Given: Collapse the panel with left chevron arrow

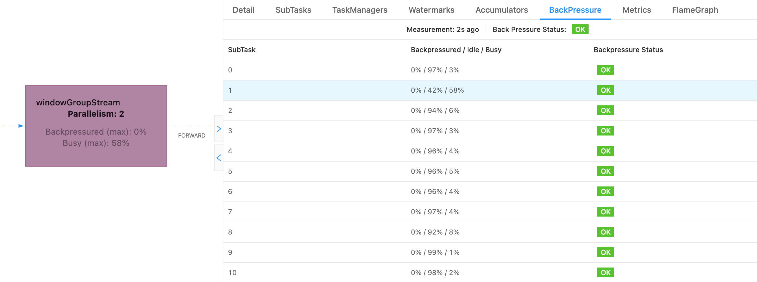Looking at the screenshot, I should click(x=219, y=158).
